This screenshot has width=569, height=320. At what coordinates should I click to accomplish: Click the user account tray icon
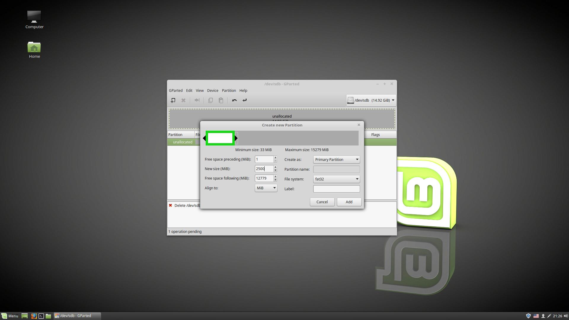543,316
